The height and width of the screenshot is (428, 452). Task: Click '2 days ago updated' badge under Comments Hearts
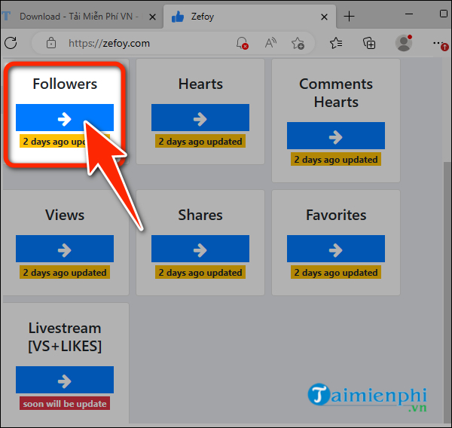click(336, 159)
